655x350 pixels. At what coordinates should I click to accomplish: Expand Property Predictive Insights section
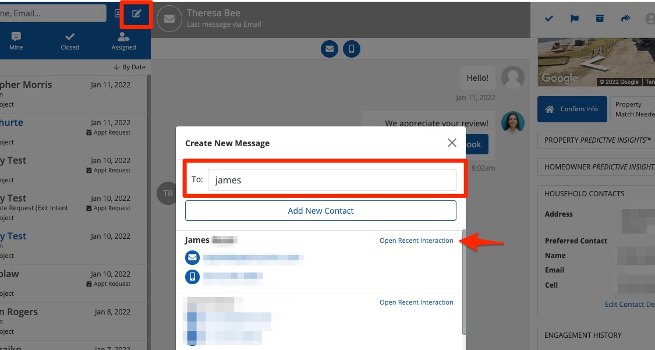[597, 140]
